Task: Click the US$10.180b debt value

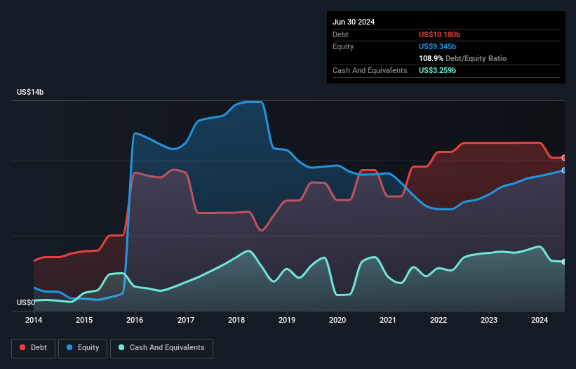Action: click(x=439, y=34)
